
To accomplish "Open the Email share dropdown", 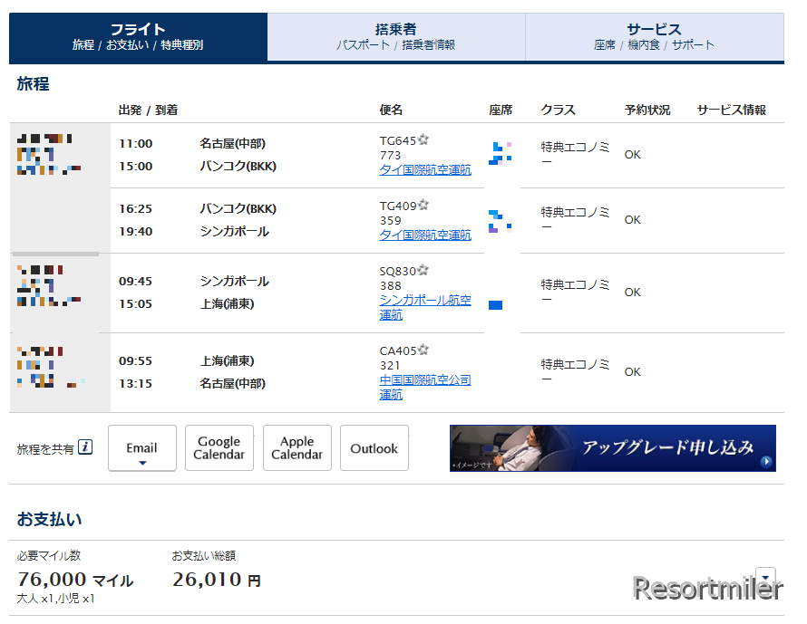I will pyautogui.click(x=142, y=448).
